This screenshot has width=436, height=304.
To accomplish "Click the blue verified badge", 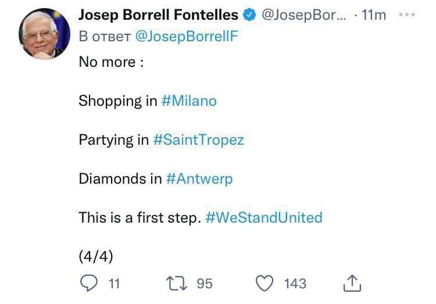I will (249, 15).
